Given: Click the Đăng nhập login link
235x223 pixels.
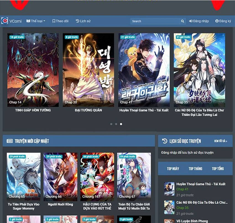Looking at the screenshot, I should (199, 21).
